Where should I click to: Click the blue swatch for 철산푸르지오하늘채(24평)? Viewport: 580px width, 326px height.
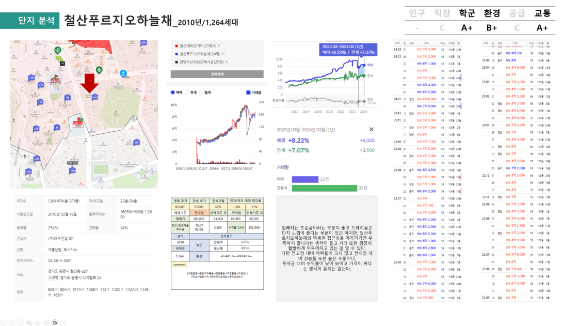tap(176, 54)
